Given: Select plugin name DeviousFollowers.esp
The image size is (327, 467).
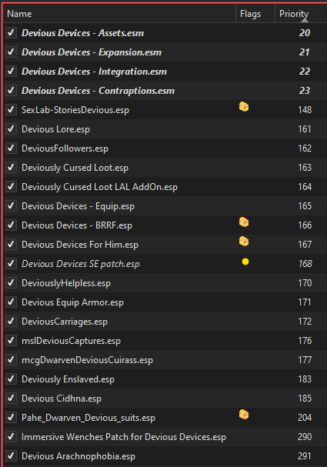Looking at the screenshot, I should pyautogui.click(x=65, y=148).
